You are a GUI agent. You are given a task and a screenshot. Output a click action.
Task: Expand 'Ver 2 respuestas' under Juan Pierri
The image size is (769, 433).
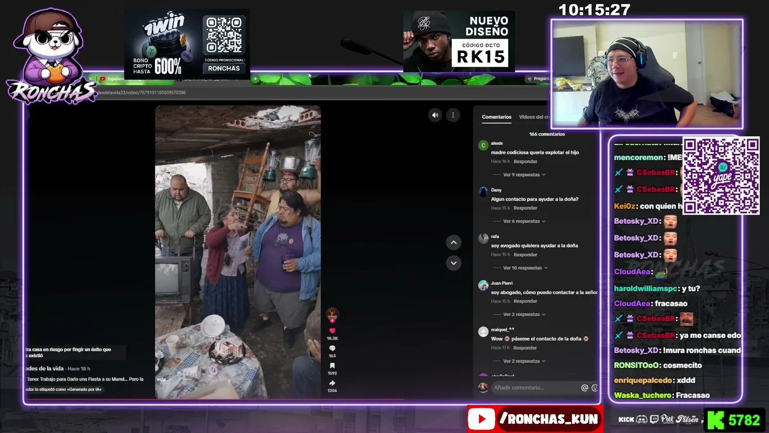click(524, 315)
